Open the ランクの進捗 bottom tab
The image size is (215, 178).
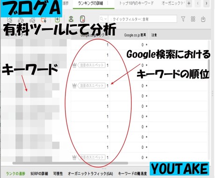point(15,173)
